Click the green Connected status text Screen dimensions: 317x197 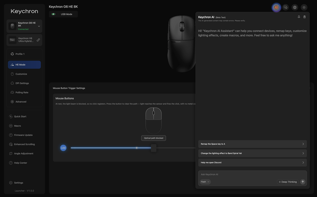[23, 29]
